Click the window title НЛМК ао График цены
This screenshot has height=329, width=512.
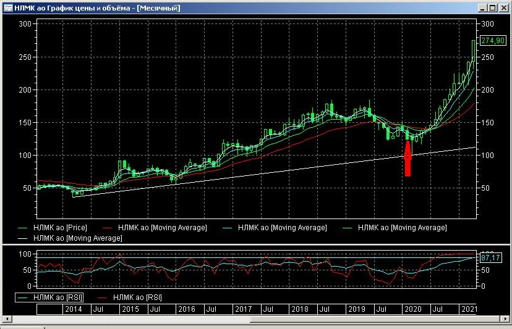pyautogui.click(x=97, y=8)
